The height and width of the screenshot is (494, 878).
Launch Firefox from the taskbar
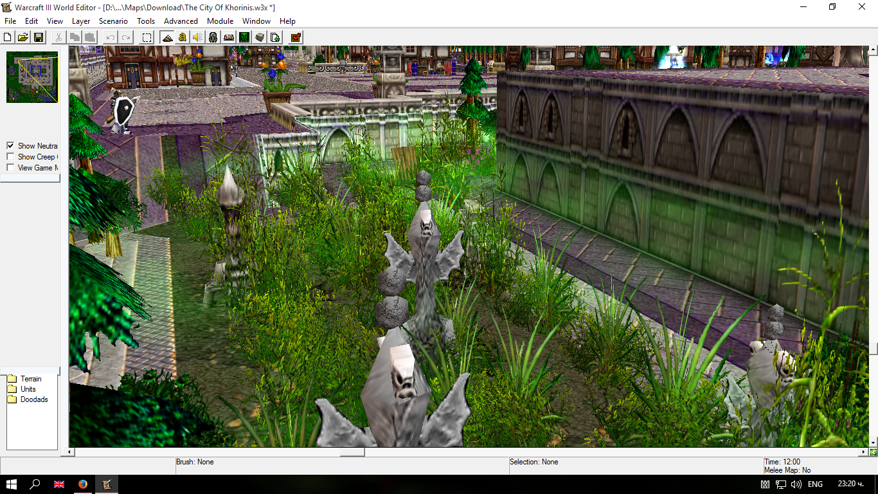coord(82,484)
